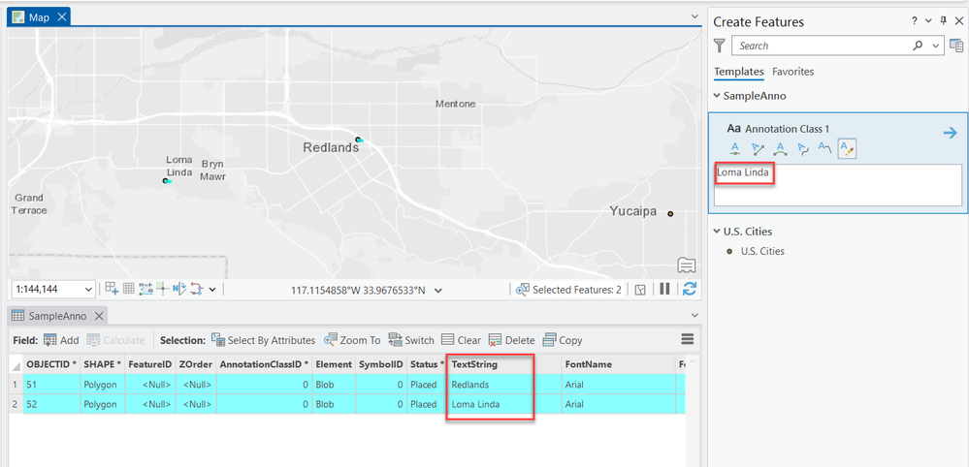This screenshot has height=467, width=969.
Task: Open the map scale dropdown
Action: point(89,290)
